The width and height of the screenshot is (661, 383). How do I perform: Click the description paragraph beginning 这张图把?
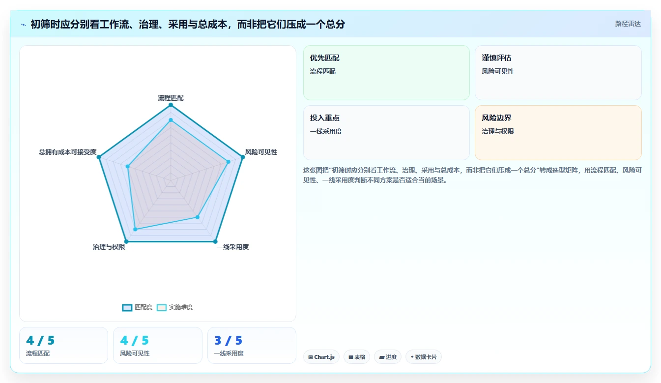point(472,175)
